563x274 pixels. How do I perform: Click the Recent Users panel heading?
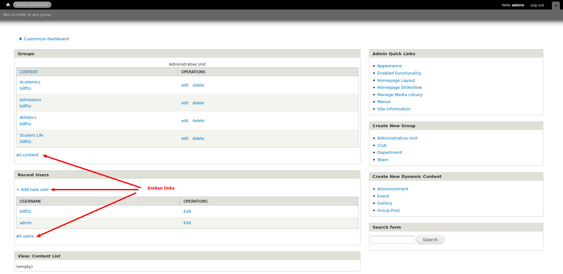33,175
